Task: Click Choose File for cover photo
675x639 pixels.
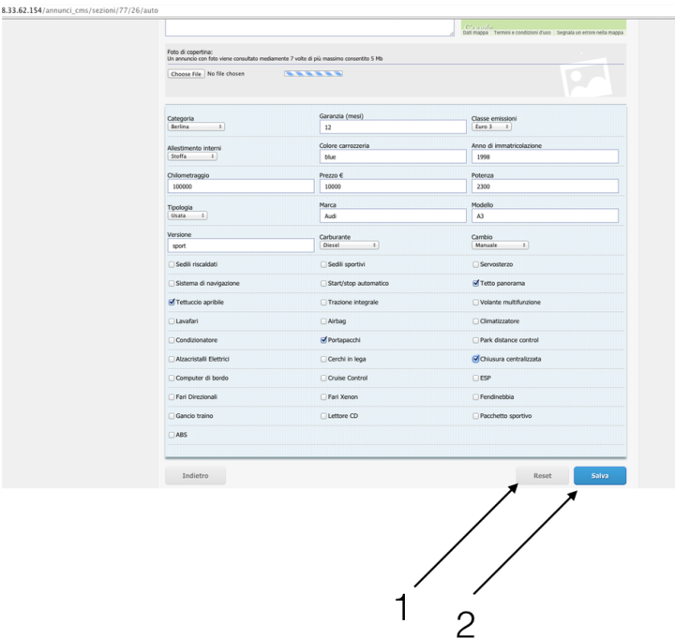Action: (x=186, y=73)
